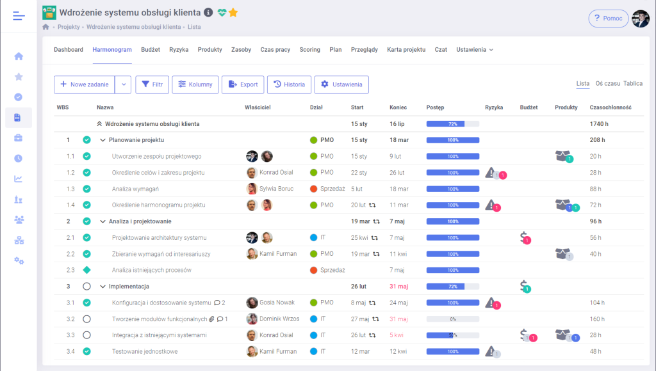
Task: Expand the Ustawienia tab dropdown
Action: tap(475, 50)
